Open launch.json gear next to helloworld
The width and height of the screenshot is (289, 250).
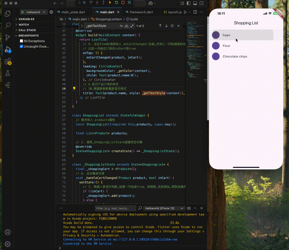(x=51, y=12)
